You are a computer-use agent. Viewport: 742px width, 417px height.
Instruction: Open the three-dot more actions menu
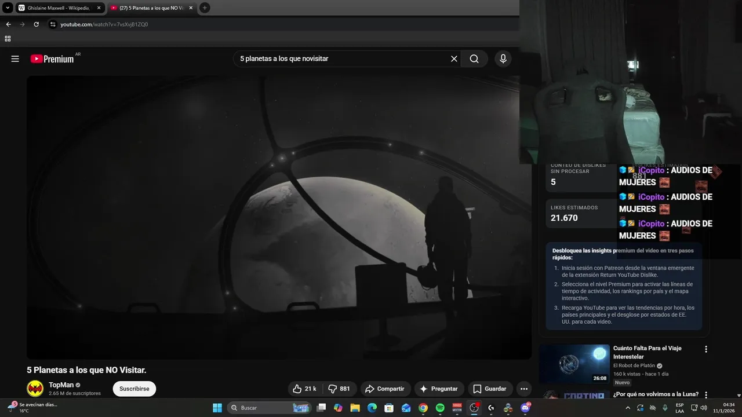[x=524, y=389]
